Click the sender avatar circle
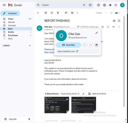This screenshot has width=128, height=123. click(x=39, y=28)
